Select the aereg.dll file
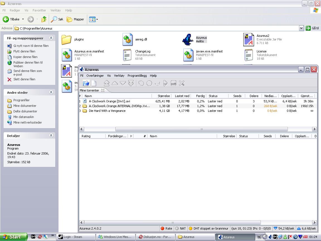Screen dimensions: 321x241 (x=135, y=39)
